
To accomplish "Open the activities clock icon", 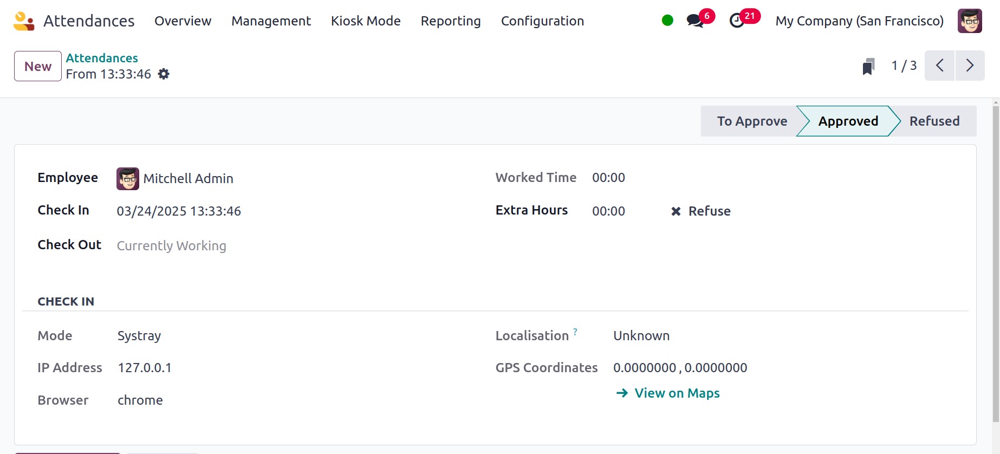I will [x=737, y=21].
